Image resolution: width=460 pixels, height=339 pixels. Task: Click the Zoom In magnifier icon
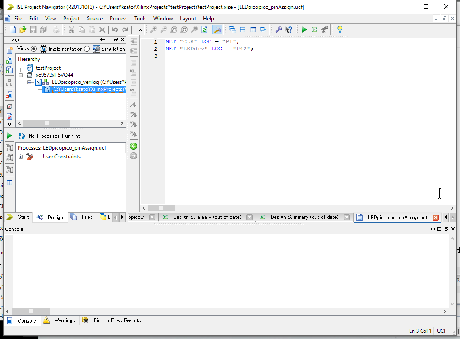coord(153,30)
